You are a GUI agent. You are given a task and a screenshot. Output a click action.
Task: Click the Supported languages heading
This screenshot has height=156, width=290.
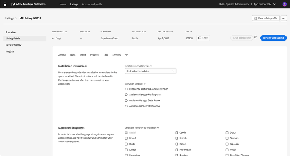click(71, 128)
